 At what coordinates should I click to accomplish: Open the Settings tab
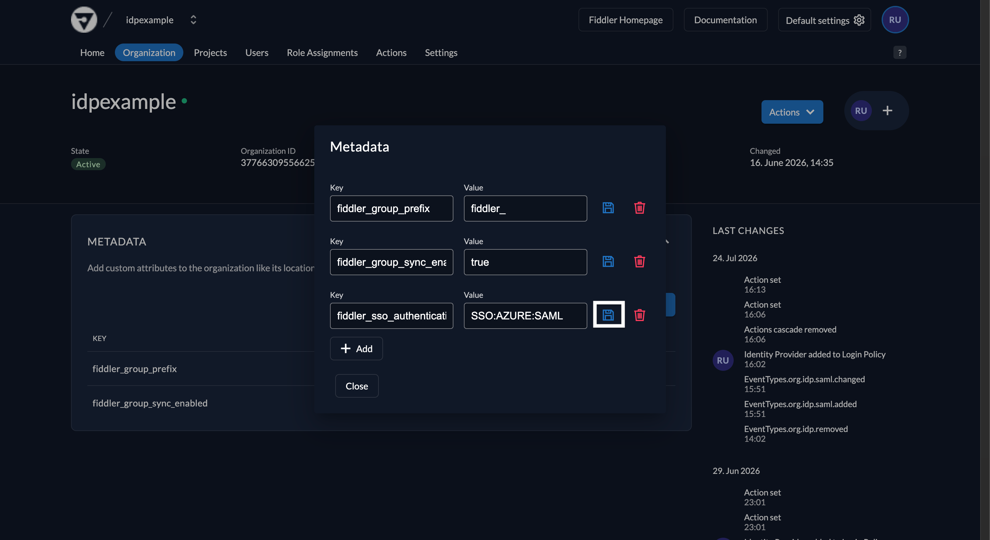[441, 53]
